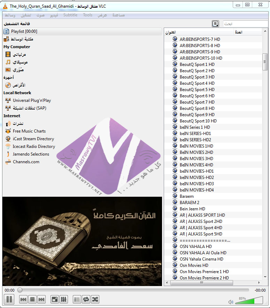Screen dimensions: 270x308
Task: Focus the playlist search field
Action: (x=246, y=24)
